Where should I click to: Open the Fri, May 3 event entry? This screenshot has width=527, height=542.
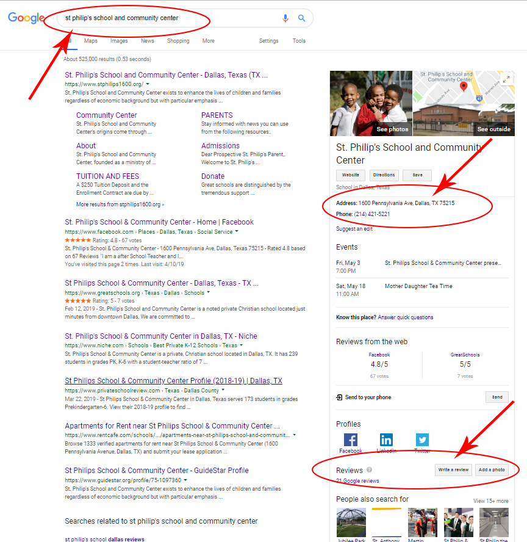pos(422,267)
